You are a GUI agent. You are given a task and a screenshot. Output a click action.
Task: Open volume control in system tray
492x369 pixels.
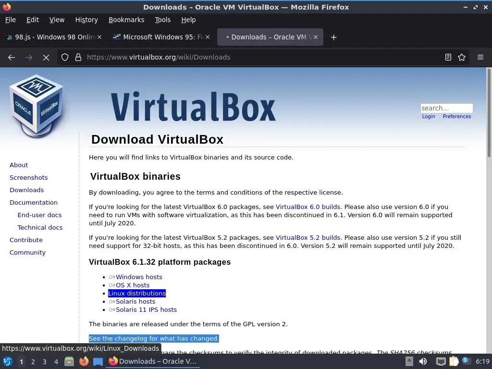(x=423, y=361)
